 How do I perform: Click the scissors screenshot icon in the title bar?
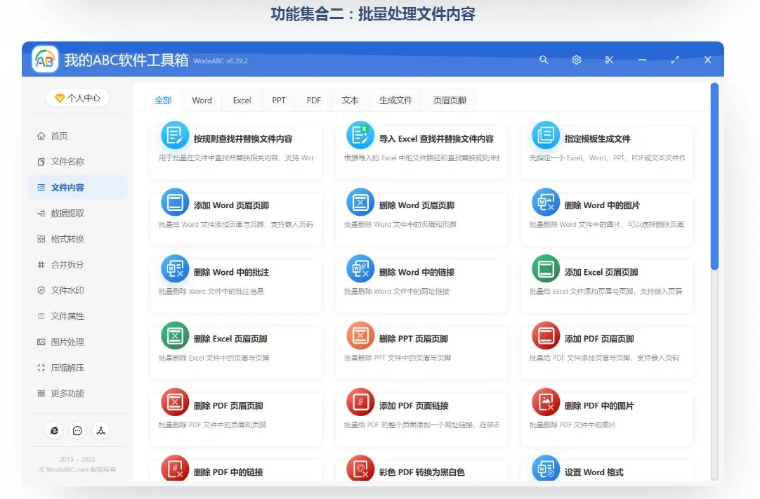coord(609,60)
